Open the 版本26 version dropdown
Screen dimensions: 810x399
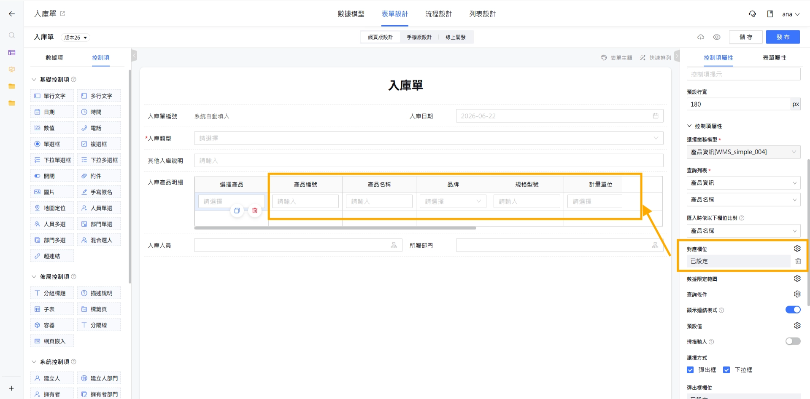76,37
